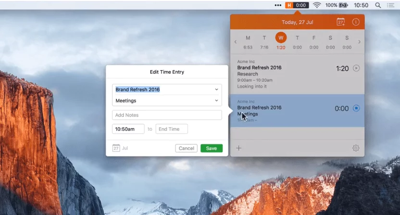Stop the running Meetings timer

356,108
